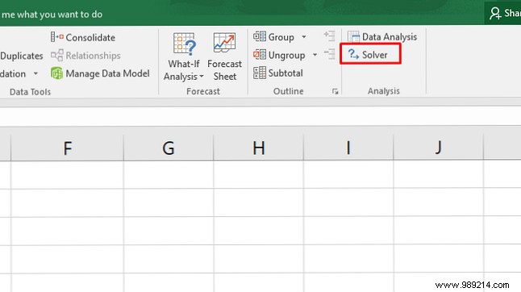
Task: Open the Outline dialog launcher
Action: point(335,91)
